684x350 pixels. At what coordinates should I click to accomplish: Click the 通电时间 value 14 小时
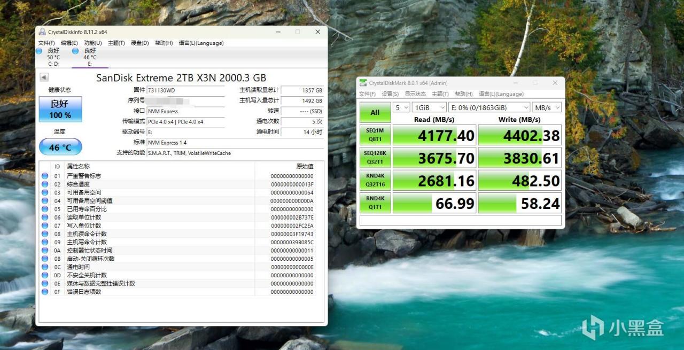click(x=302, y=132)
